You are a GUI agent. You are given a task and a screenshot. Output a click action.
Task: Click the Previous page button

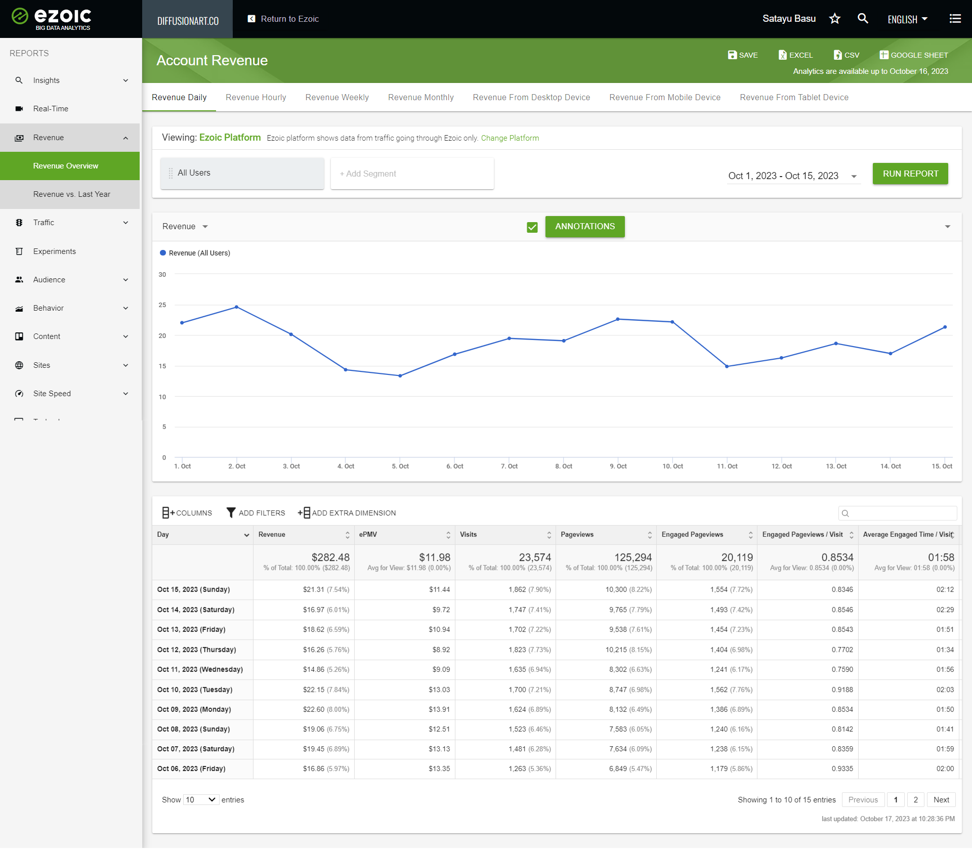(863, 800)
